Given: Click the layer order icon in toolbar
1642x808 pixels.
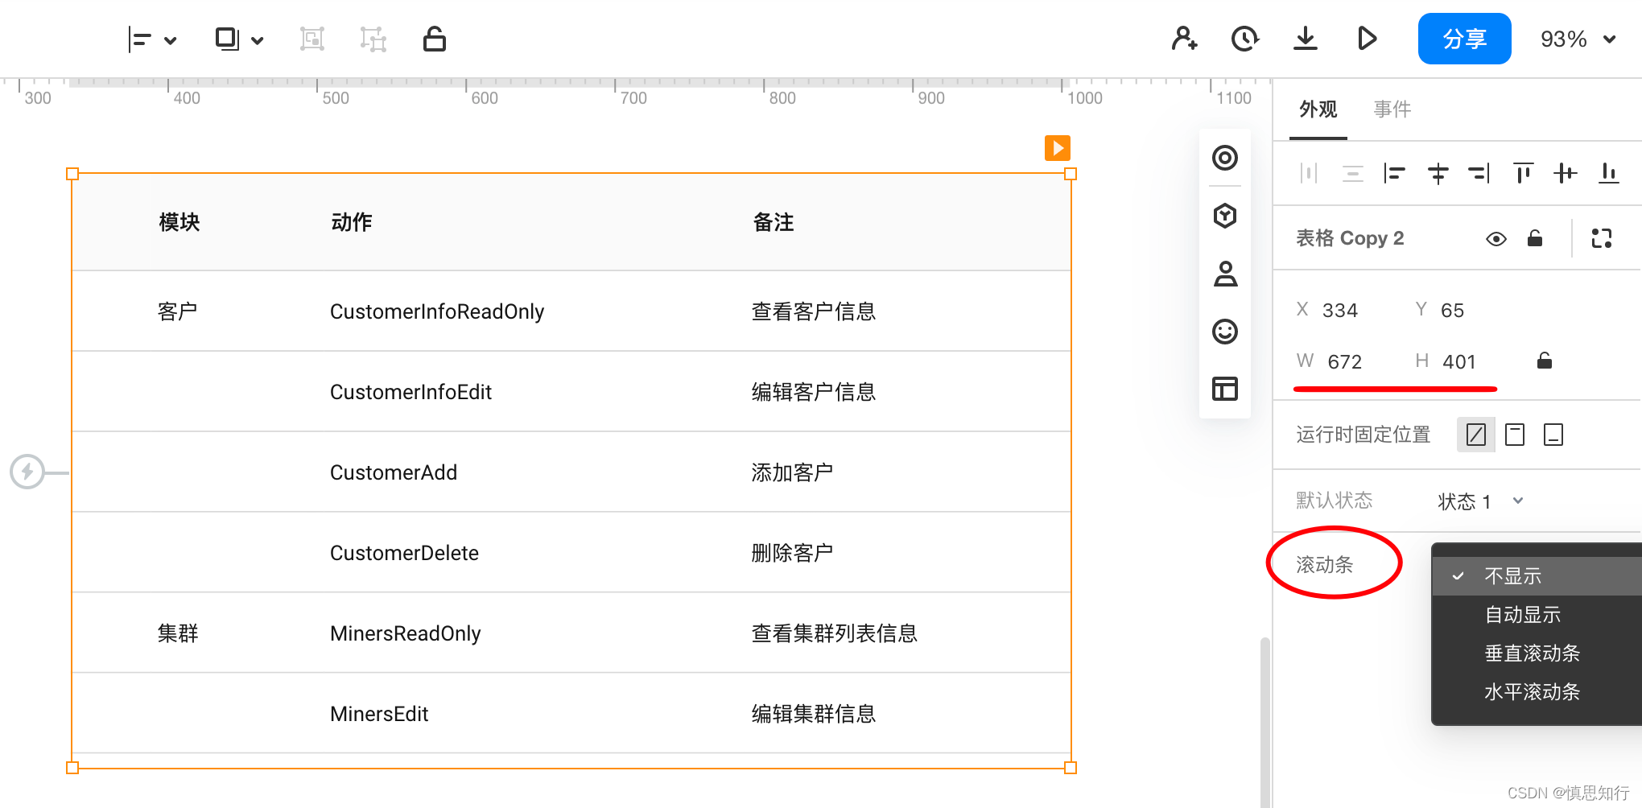Looking at the screenshot, I should pos(228,39).
